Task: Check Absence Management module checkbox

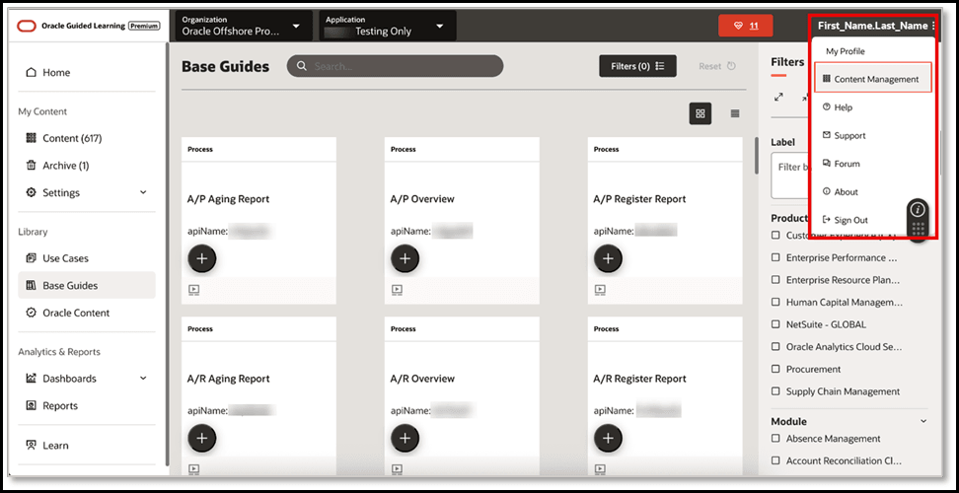Action: (x=775, y=439)
